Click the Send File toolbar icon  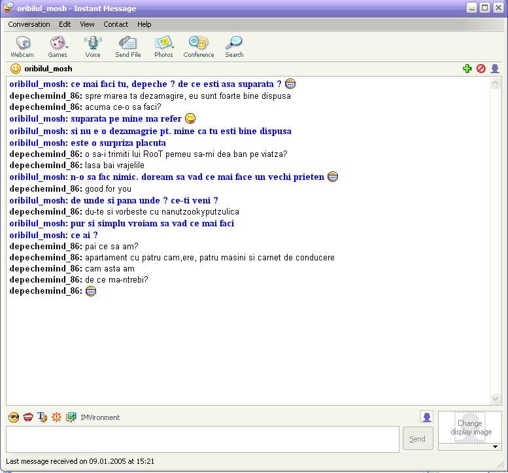click(x=127, y=46)
